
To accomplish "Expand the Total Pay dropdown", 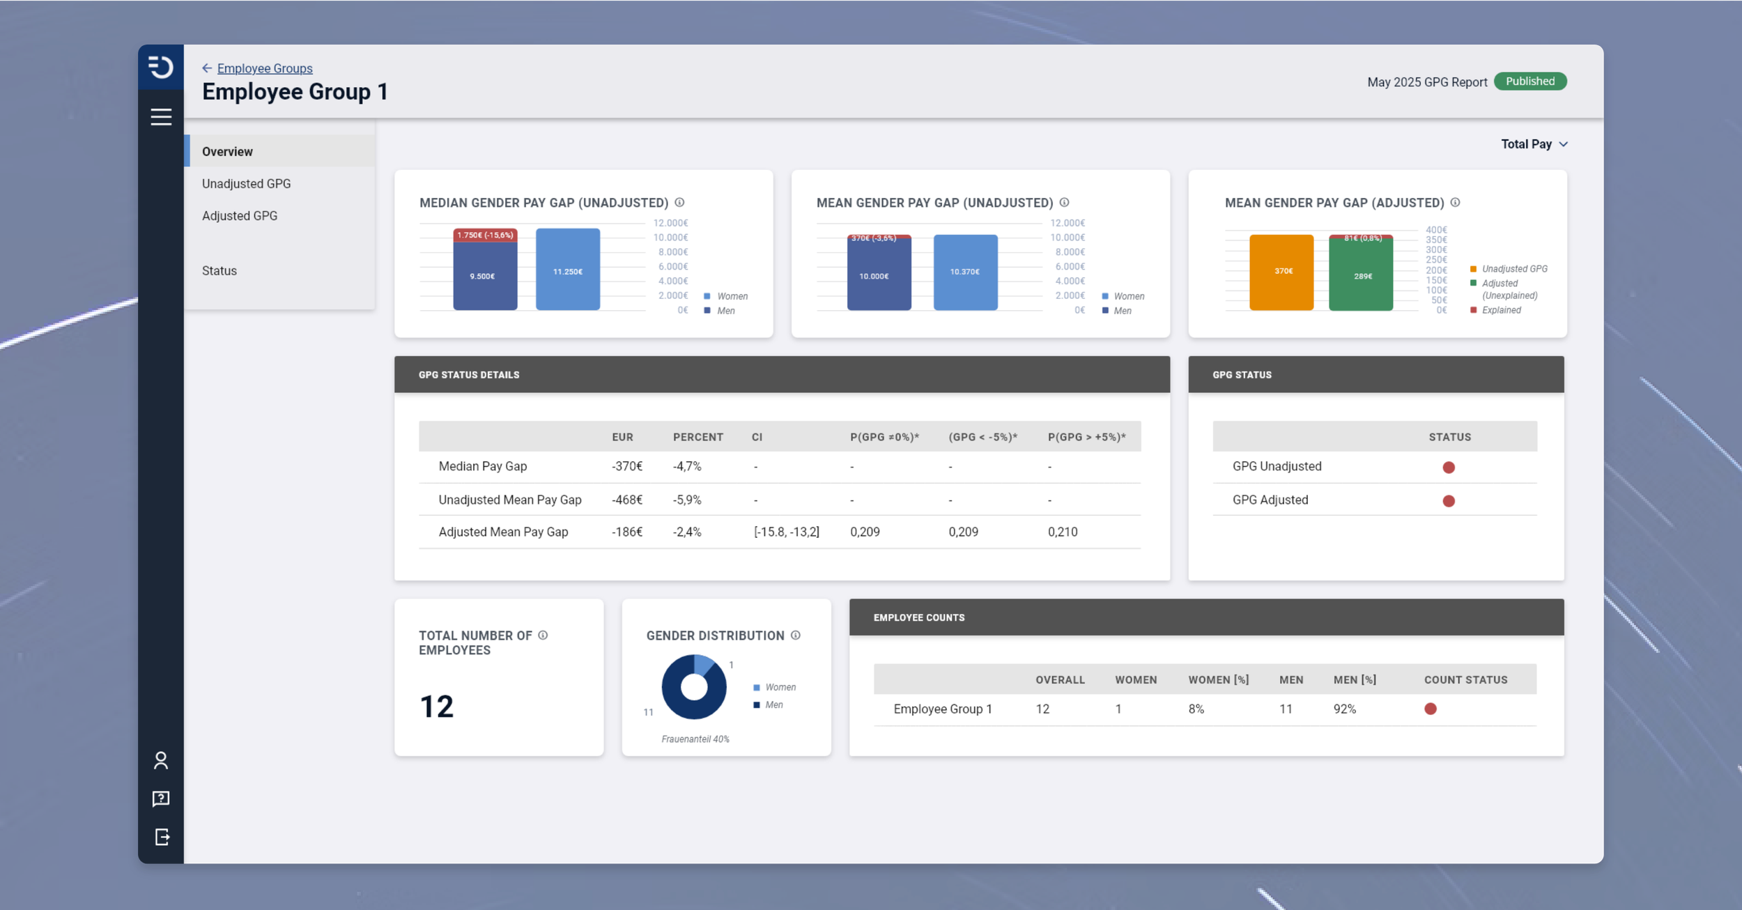I will (1534, 144).
